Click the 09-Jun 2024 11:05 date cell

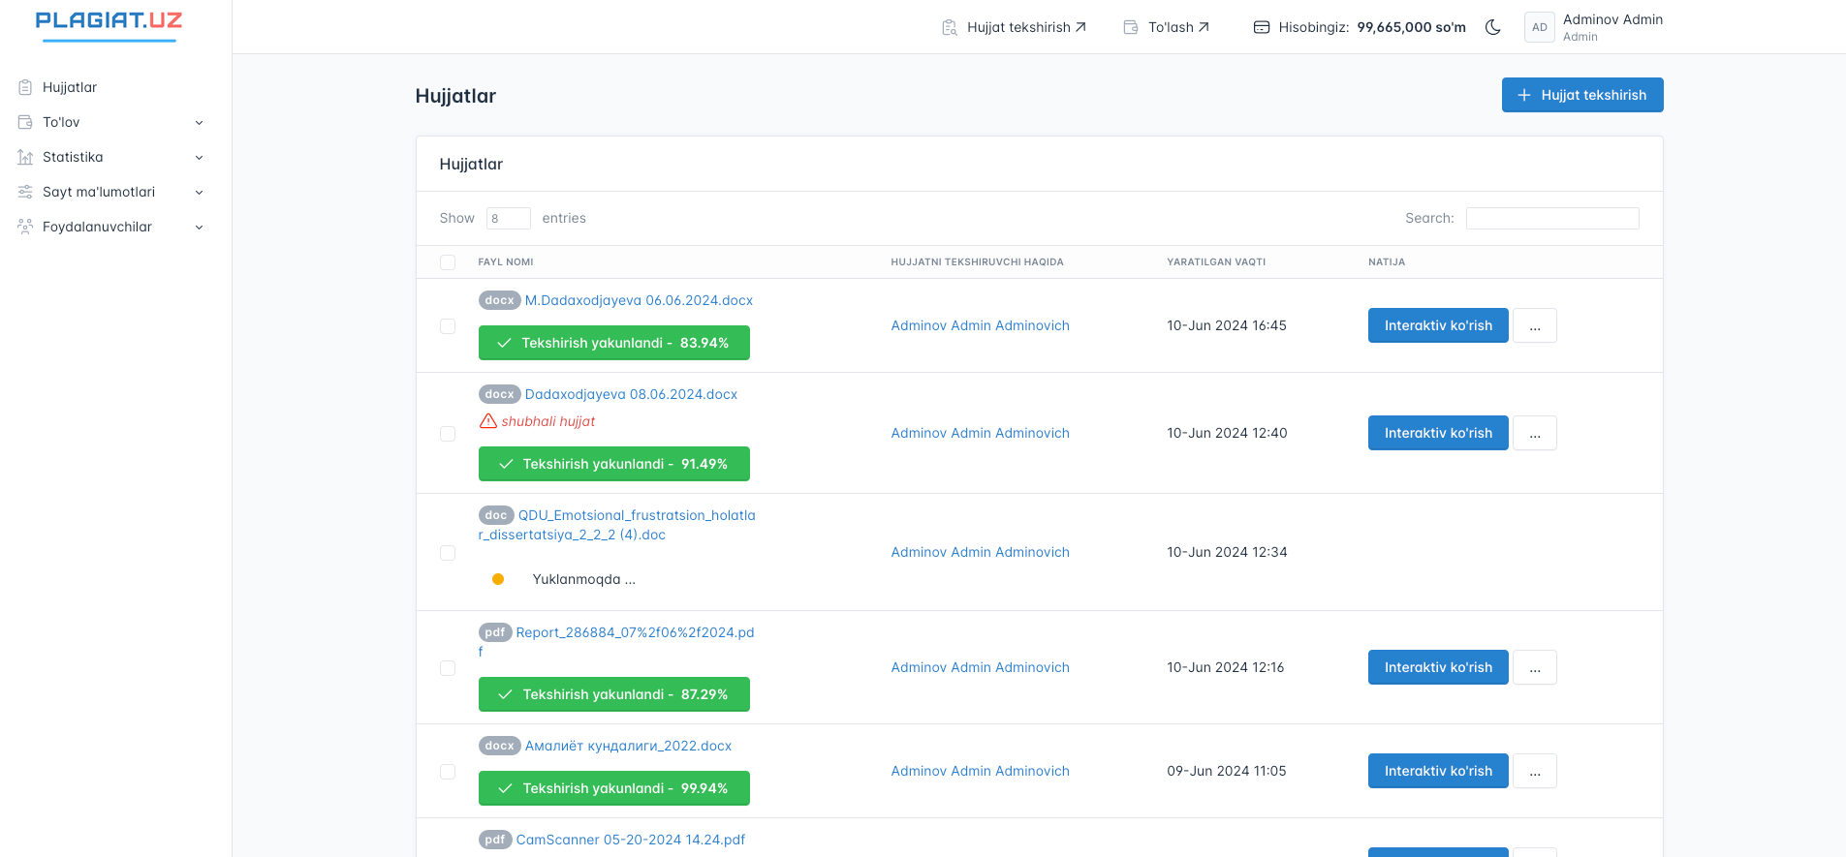click(1227, 771)
